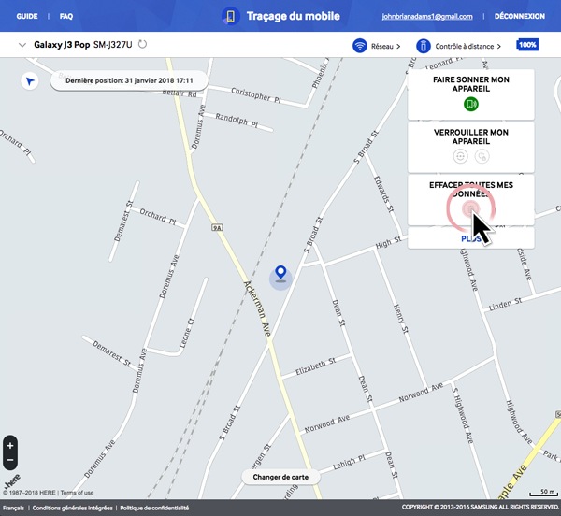
Task: Click the erase data icon
Action: pos(471,208)
